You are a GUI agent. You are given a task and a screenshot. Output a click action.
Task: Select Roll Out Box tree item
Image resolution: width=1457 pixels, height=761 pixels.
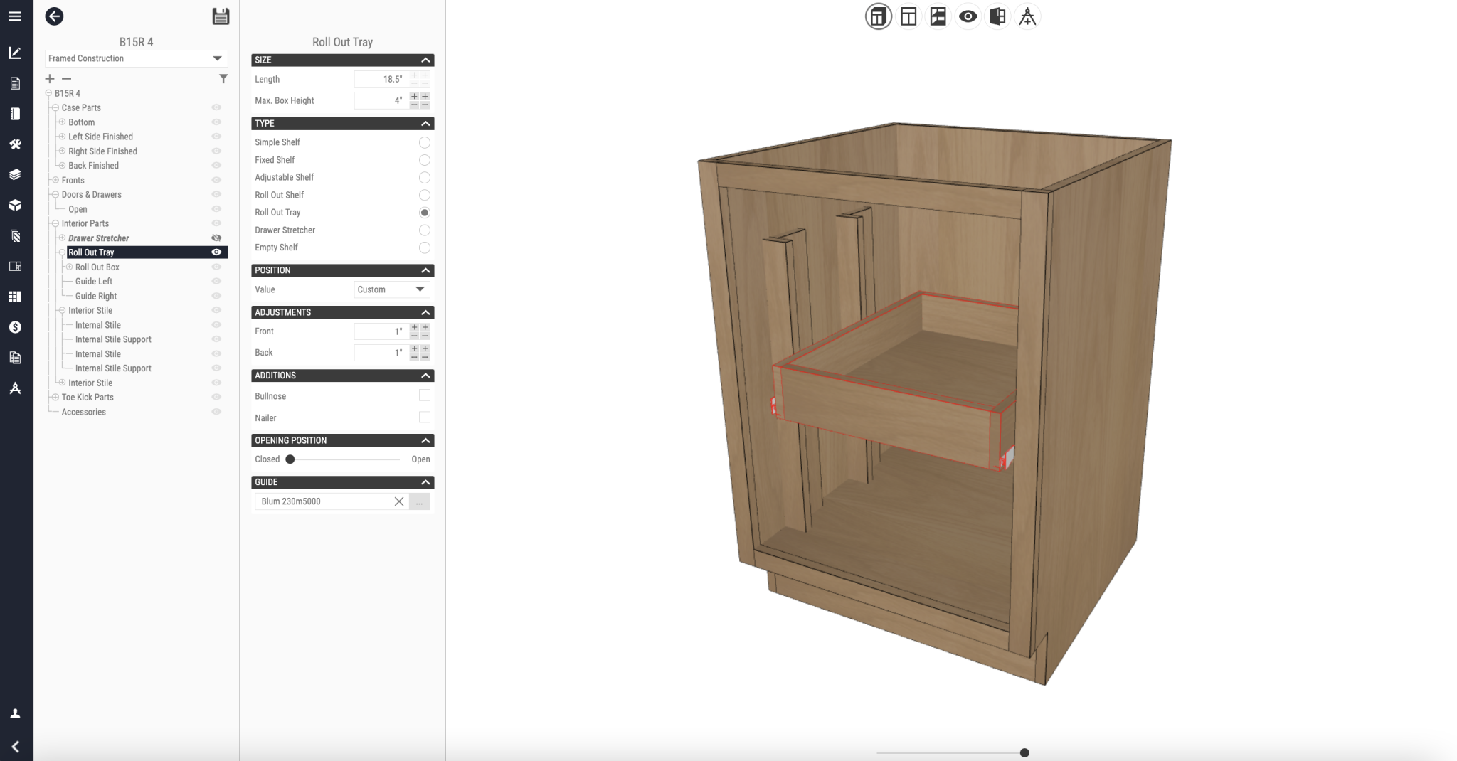tap(97, 267)
